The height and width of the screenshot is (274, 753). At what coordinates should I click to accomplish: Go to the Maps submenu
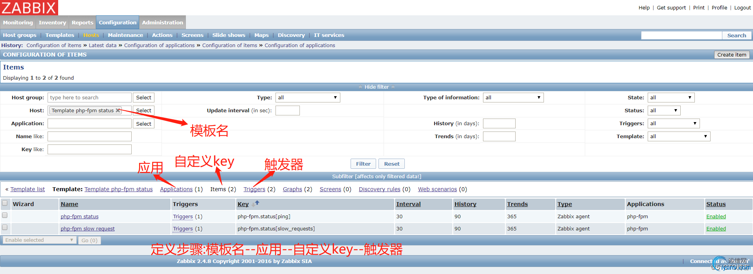tap(261, 35)
